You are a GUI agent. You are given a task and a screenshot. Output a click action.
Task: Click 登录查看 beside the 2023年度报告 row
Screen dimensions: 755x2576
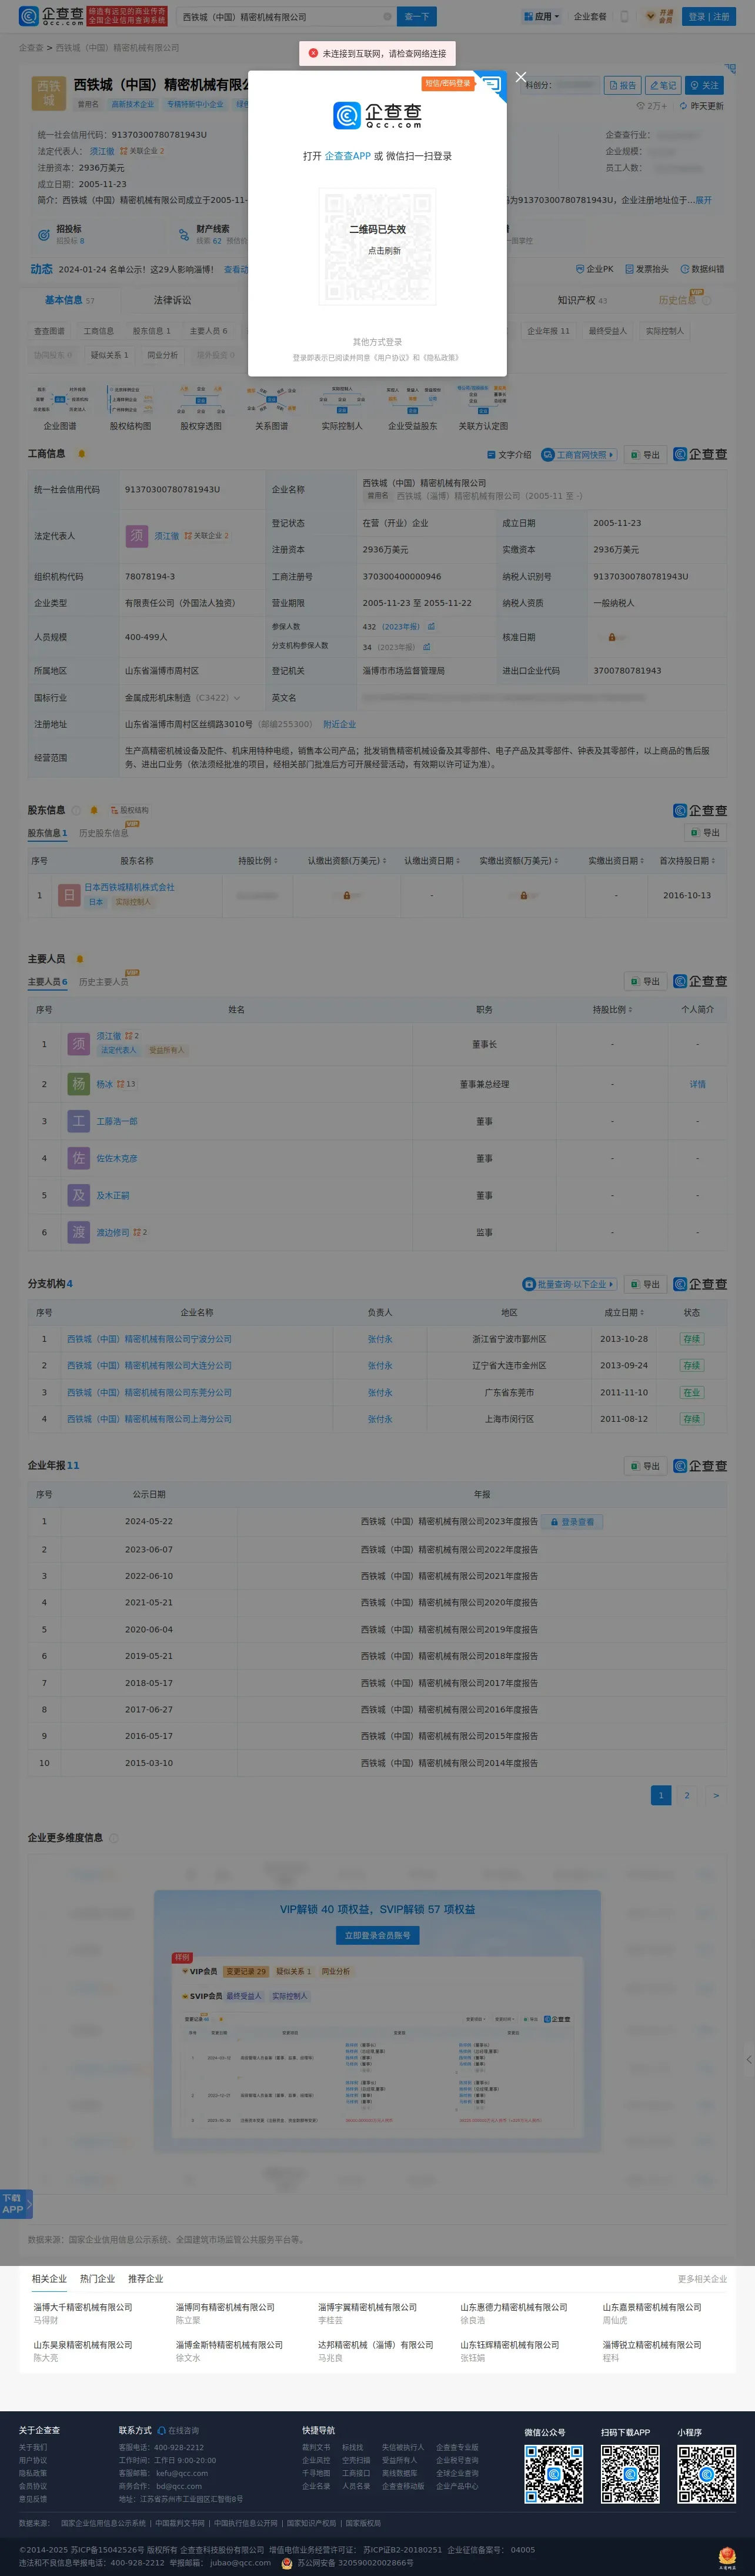573,1522
